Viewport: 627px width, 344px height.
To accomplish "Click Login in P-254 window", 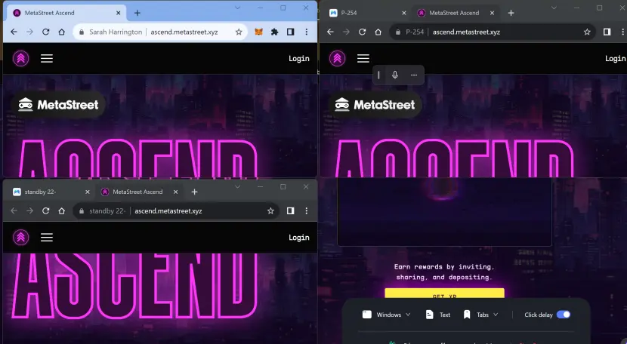I will point(615,59).
